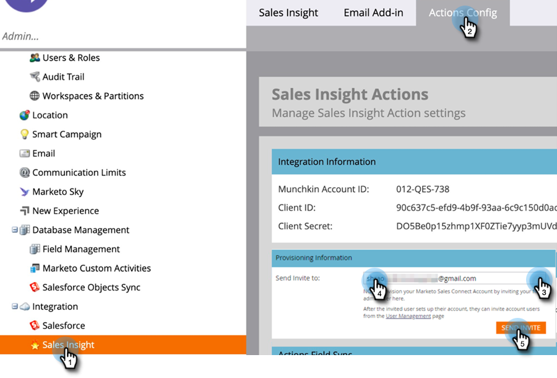Open Email admin settings
The width and height of the screenshot is (557, 378).
click(44, 153)
